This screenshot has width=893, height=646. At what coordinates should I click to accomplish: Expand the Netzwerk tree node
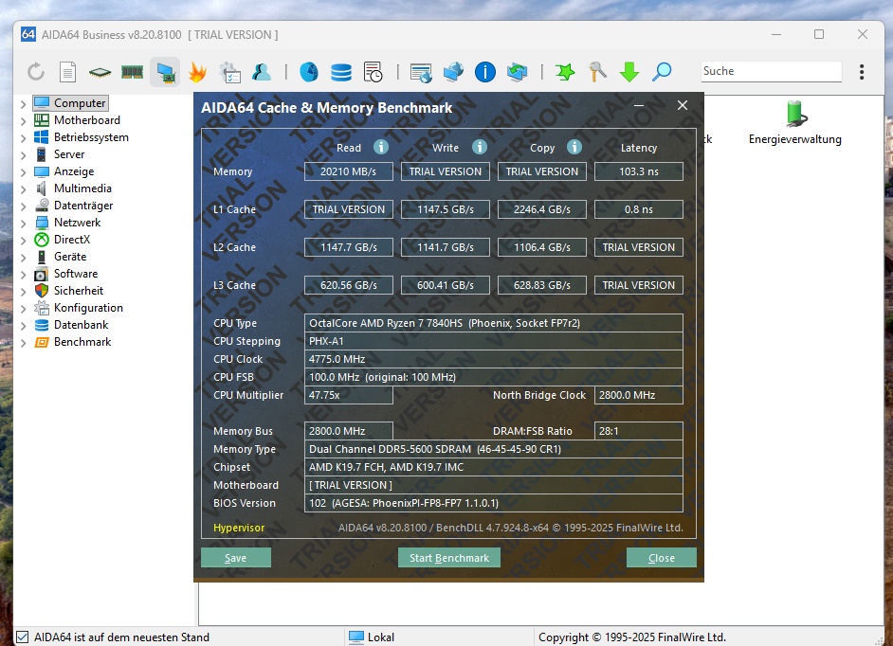coord(23,224)
